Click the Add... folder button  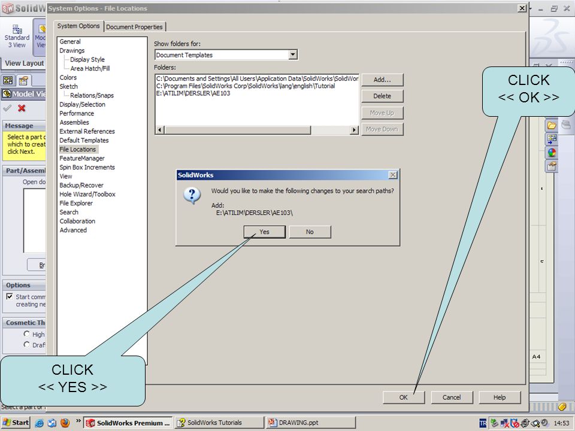tap(382, 80)
